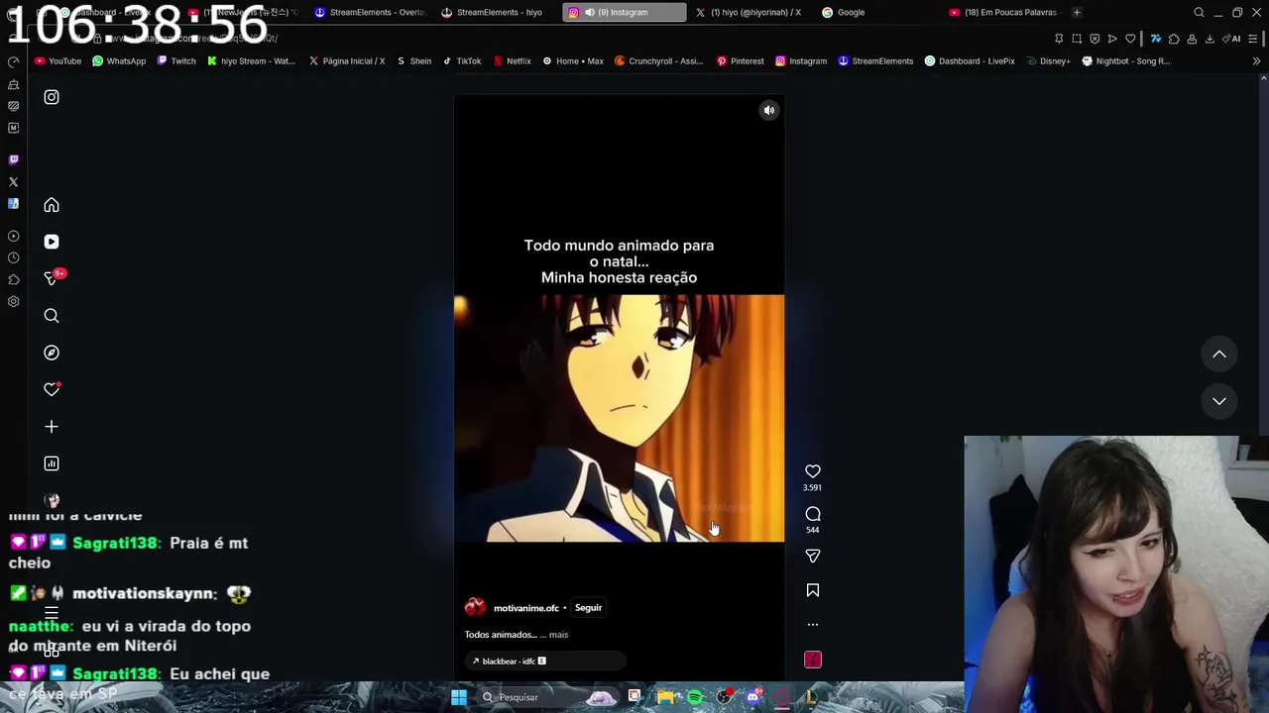
Task: Open comments on the reel
Action: pyautogui.click(x=813, y=514)
